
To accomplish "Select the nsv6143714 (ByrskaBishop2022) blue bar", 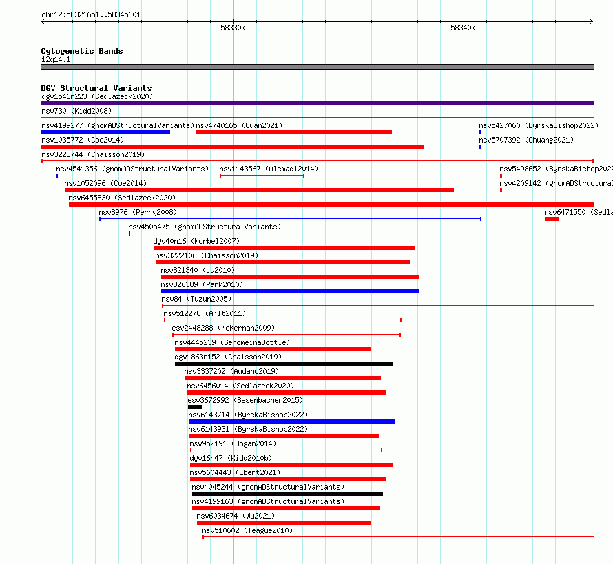I will [x=291, y=421].
